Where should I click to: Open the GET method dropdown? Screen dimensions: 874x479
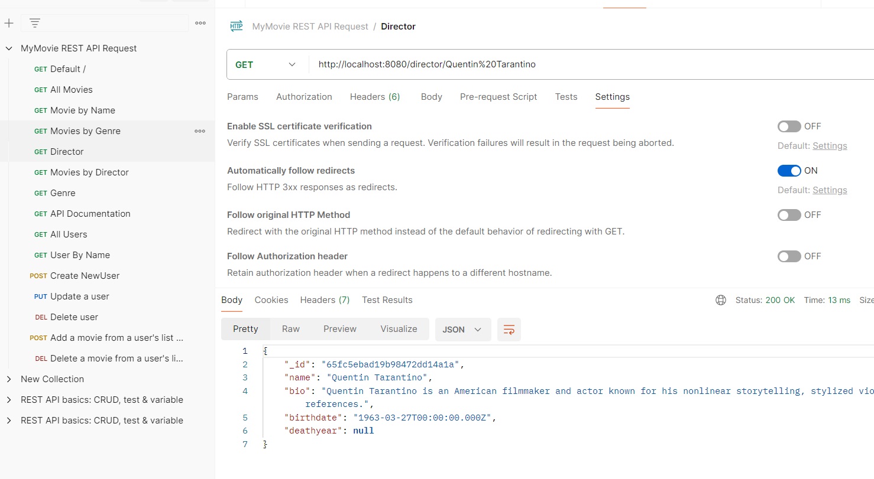pyautogui.click(x=267, y=65)
